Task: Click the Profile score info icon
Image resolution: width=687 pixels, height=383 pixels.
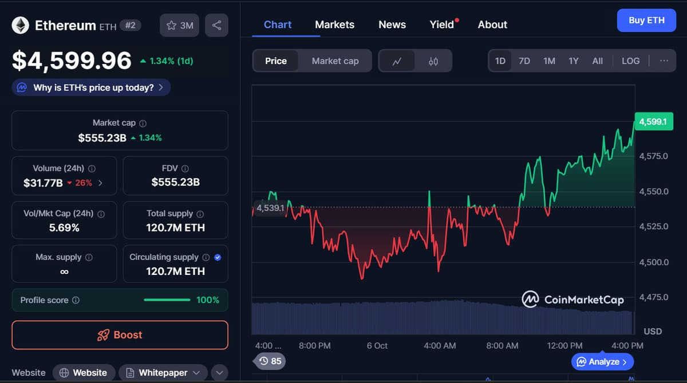Action: pyautogui.click(x=76, y=300)
